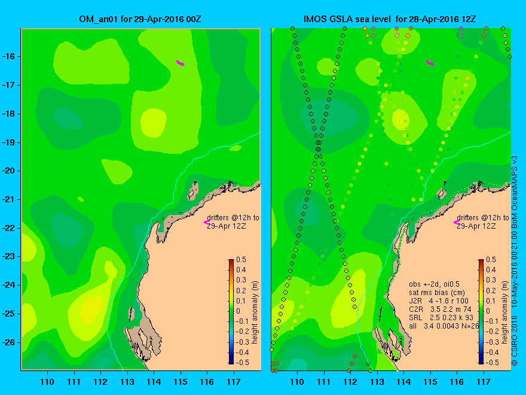Click the "C2R 3.5 2.2 m 74" row
This screenshot has height=395, width=526.
pos(440,309)
